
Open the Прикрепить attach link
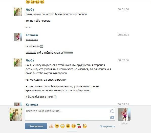pyautogui.click(x=107, y=126)
